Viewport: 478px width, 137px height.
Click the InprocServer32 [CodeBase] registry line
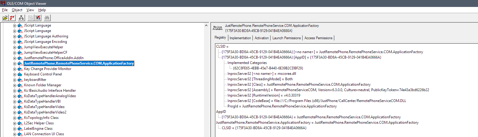[x=317, y=101]
